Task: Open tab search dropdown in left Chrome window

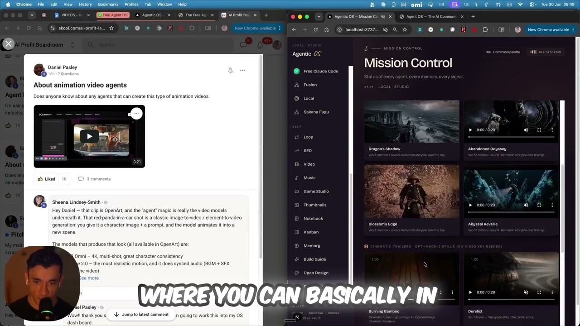Action: point(32,15)
